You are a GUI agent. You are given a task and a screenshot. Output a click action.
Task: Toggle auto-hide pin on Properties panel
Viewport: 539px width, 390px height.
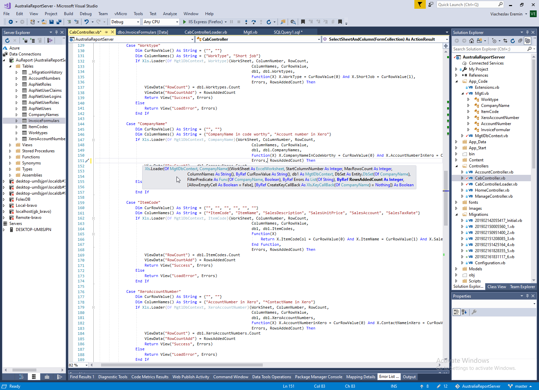(527, 296)
